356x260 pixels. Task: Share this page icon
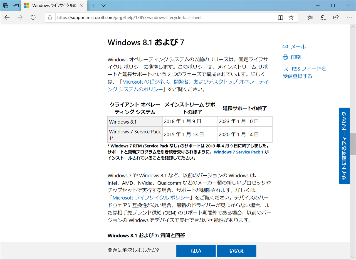(336, 17)
